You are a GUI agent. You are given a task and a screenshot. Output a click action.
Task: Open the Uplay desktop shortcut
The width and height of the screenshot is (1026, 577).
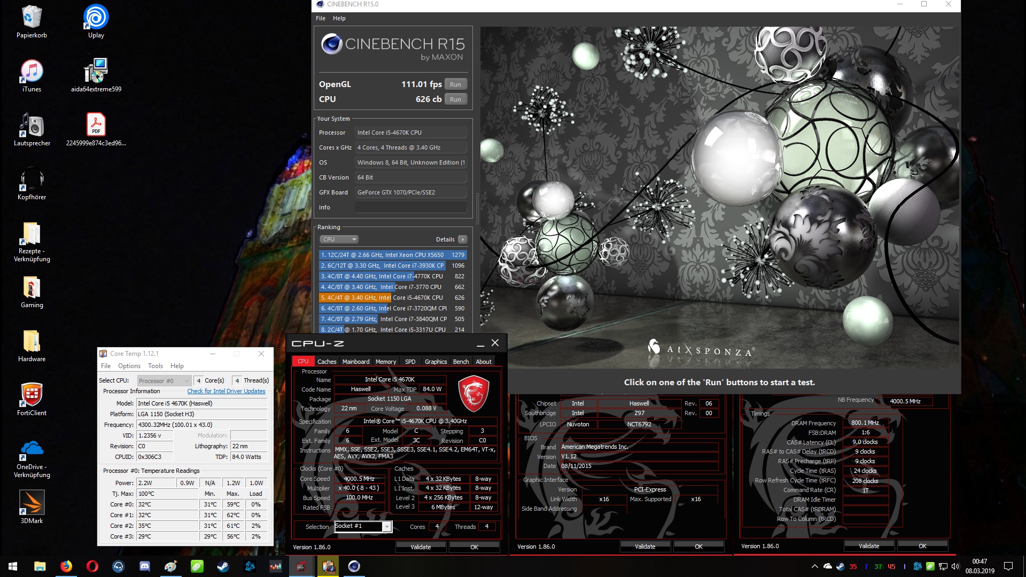[96, 21]
